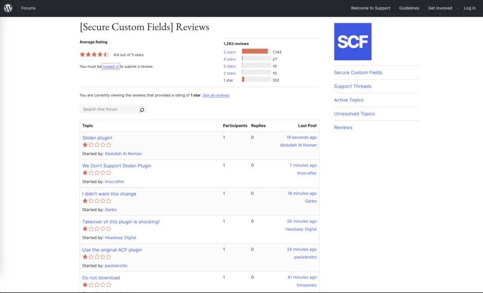Click the 4 stars rating bar
Viewport: 483px width, 293px height.
tap(256, 58)
